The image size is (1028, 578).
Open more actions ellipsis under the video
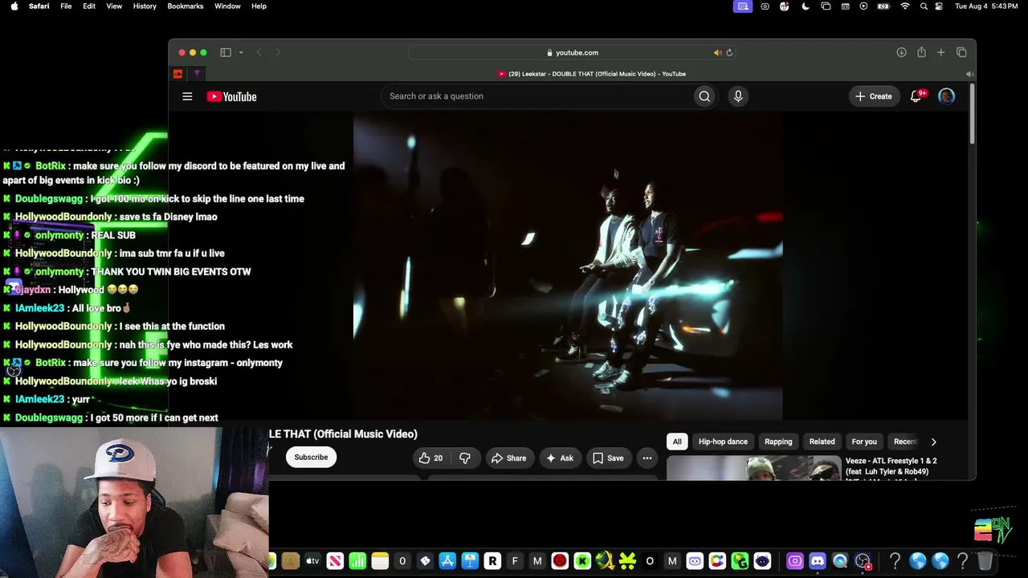tap(647, 458)
